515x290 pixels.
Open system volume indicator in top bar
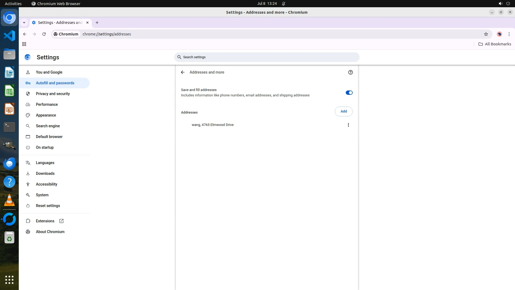(500, 3)
